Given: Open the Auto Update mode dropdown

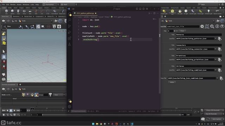Looking at the screenshot, I should pos(218,119).
